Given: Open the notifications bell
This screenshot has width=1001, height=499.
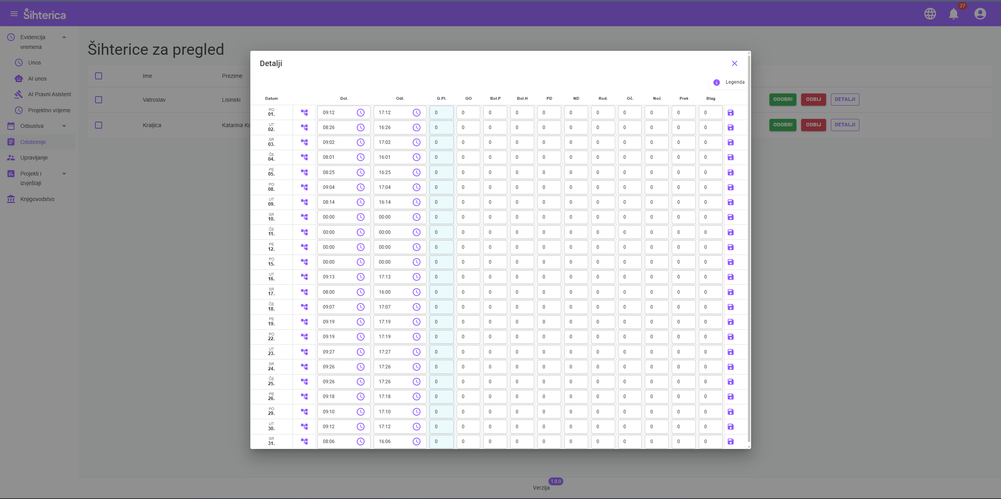Looking at the screenshot, I should [953, 14].
